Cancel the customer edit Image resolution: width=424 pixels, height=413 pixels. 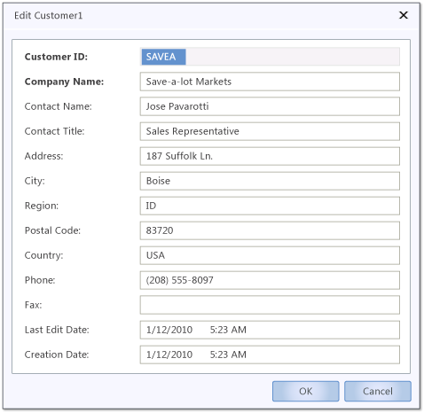pyautogui.click(x=378, y=391)
